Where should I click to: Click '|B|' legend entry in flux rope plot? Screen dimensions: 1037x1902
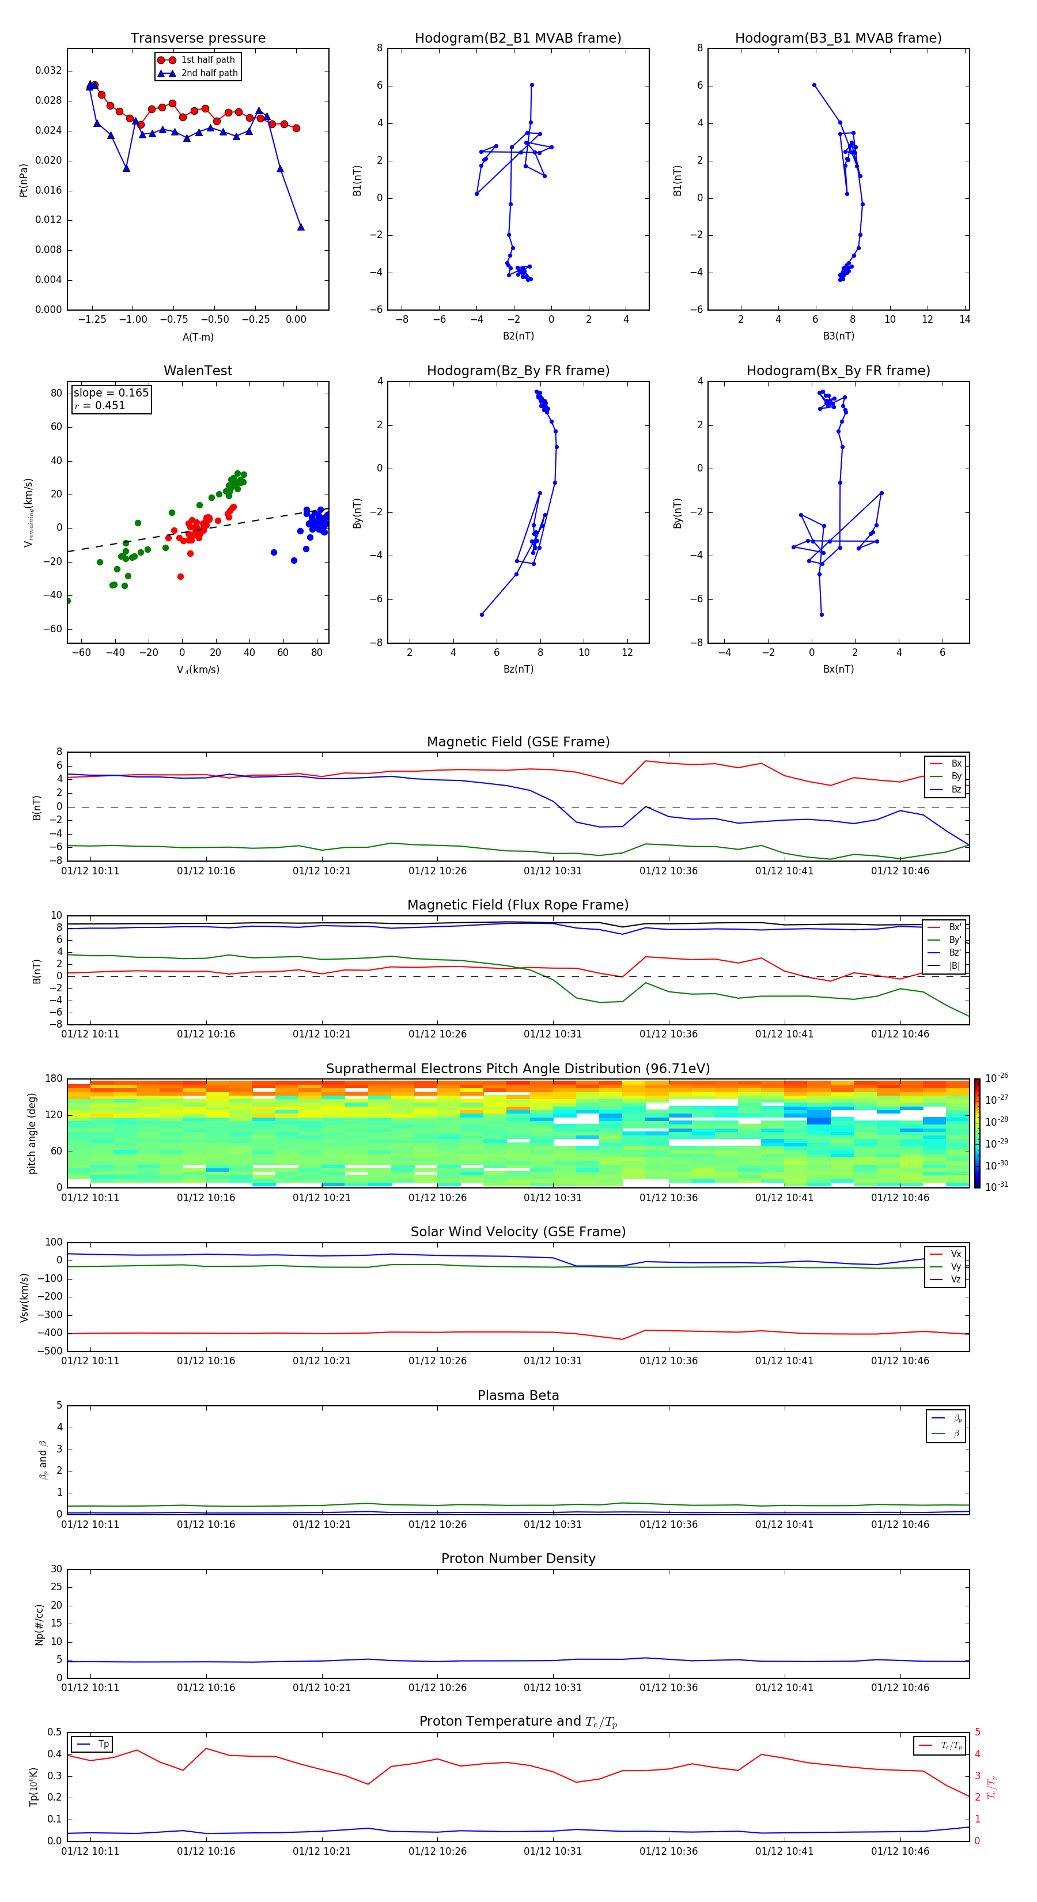click(x=945, y=967)
